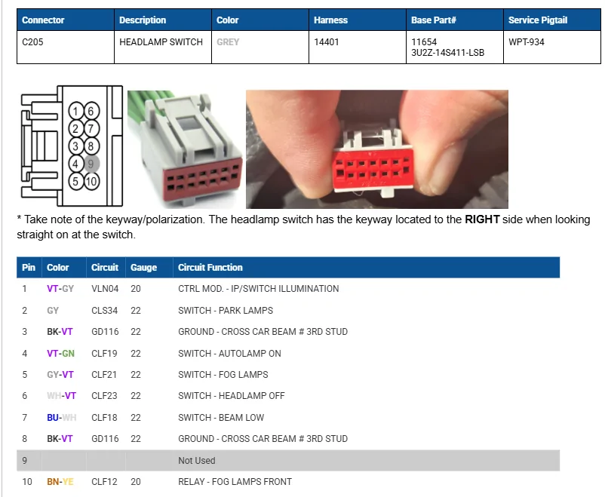
Task: Click the Base Part# column header
Action: pos(455,20)
